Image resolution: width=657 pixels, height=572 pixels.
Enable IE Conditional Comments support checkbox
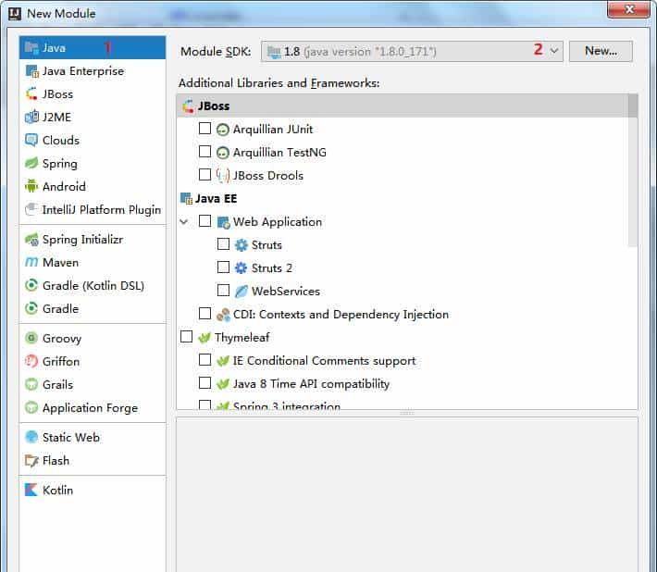pos(205,359)
